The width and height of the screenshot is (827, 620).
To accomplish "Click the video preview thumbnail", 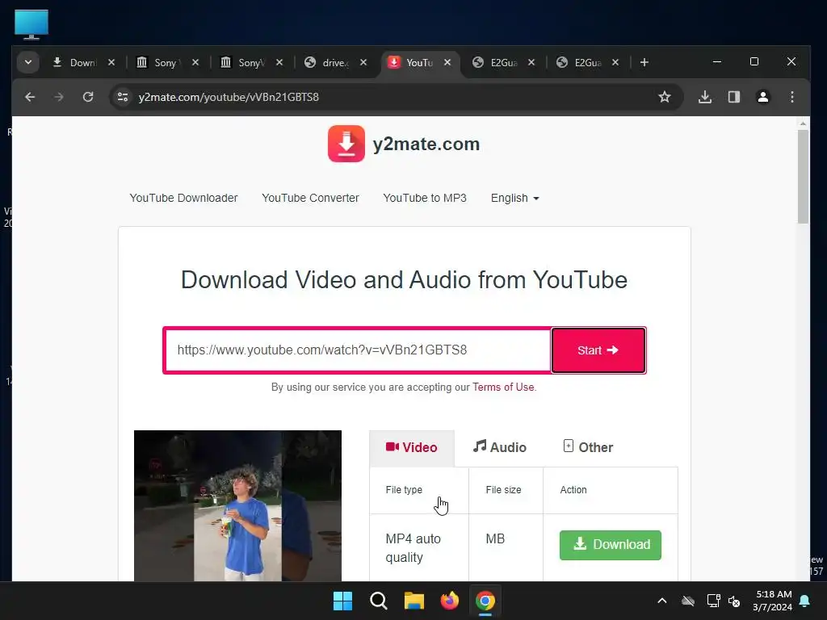I will tap(238, 505).
